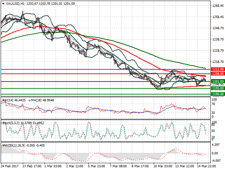Click the 1268.45 value on price scale

click(x=217, y=6)
